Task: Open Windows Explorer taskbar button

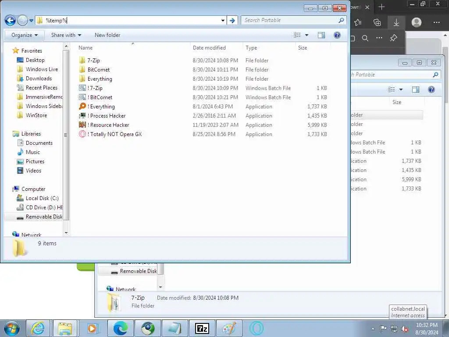Action: click(65, 328)
